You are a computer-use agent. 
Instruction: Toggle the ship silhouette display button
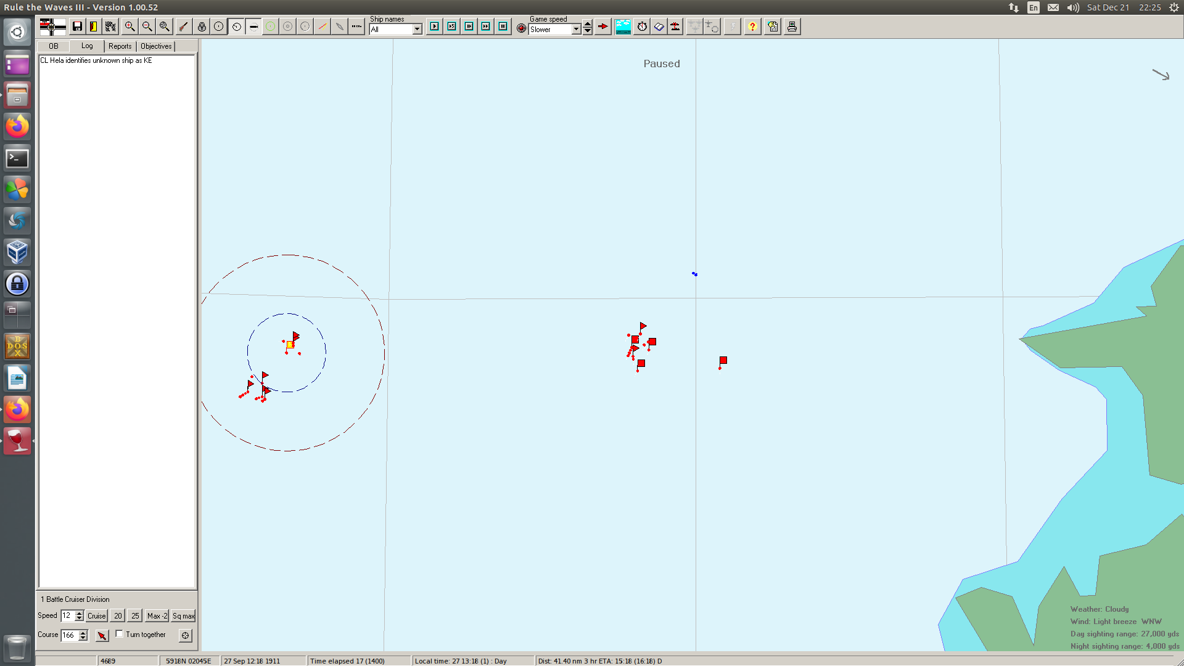coord(253,27)
